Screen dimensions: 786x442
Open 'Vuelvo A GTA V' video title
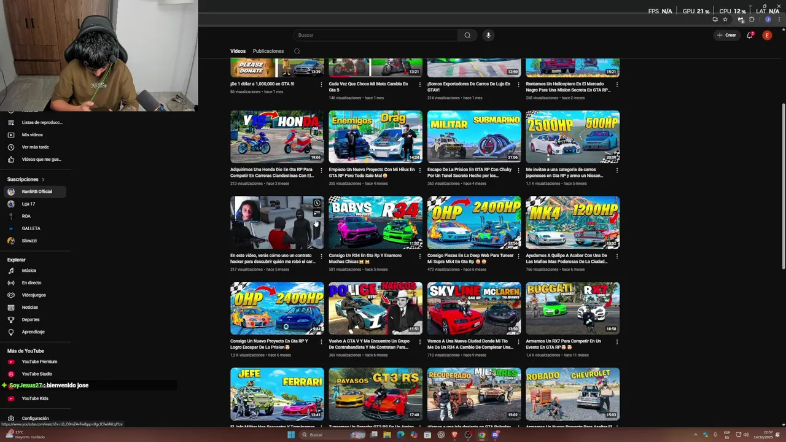tap(368, 344)
